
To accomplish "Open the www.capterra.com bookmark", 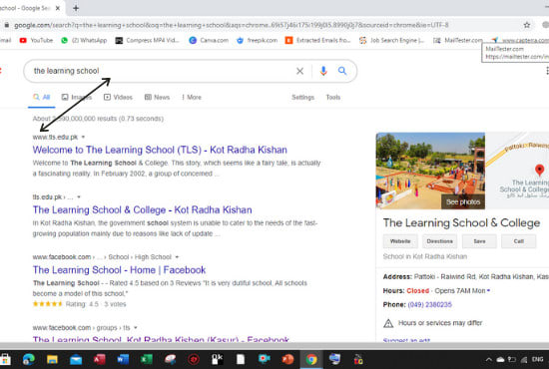I will pos(520,40).
